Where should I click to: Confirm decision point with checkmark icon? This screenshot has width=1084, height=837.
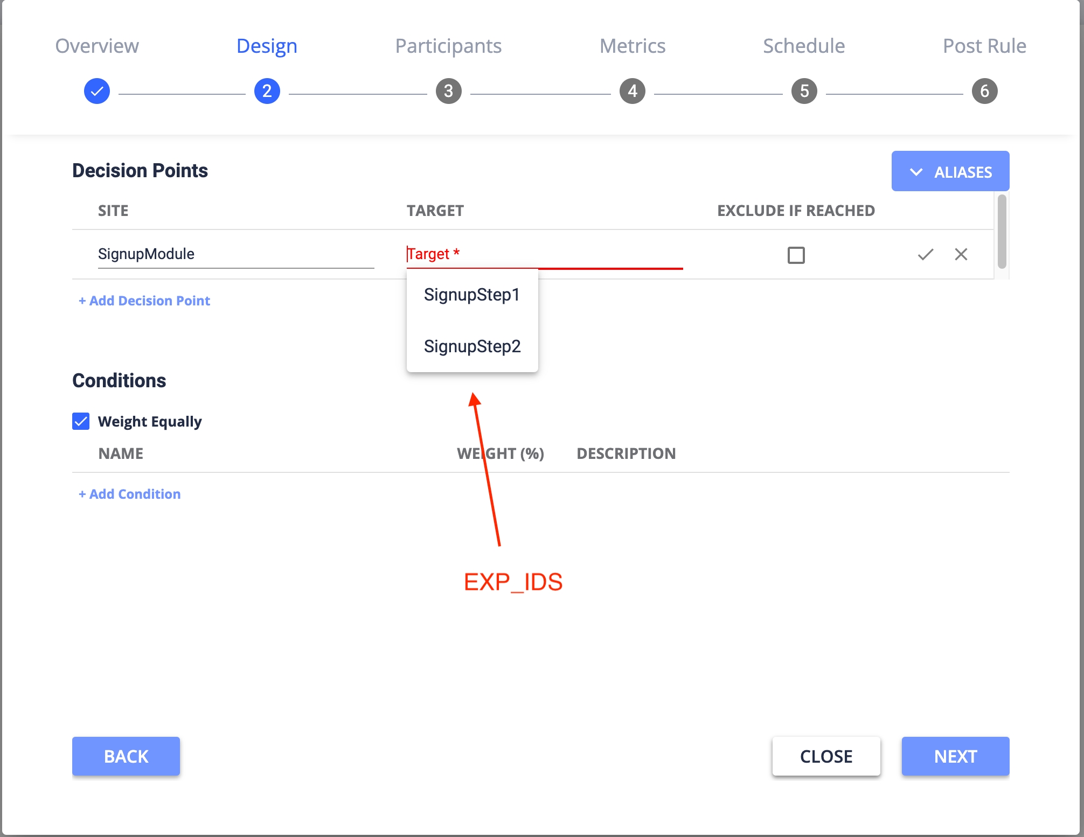925,254
